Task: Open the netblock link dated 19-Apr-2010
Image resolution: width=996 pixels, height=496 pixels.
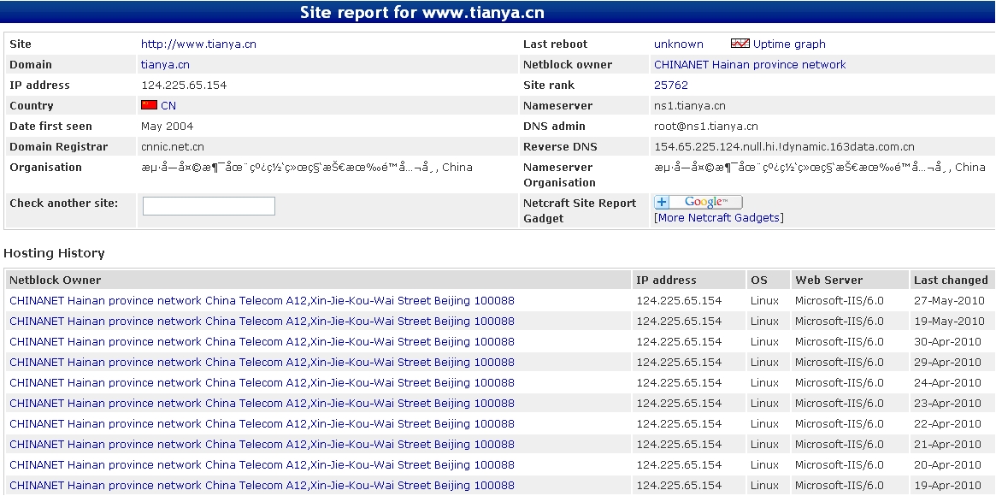Action: click(x=262, y=485)
